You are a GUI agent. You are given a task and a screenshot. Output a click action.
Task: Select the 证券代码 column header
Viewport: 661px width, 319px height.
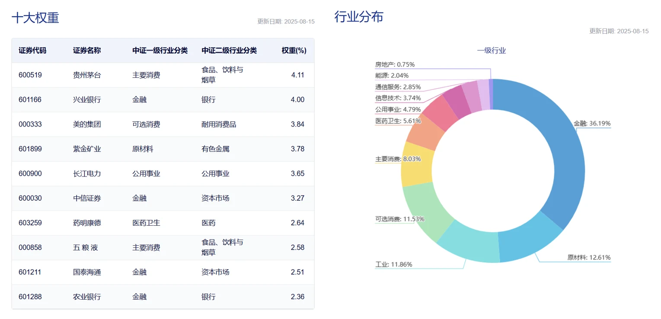click(x=32, y=51)
